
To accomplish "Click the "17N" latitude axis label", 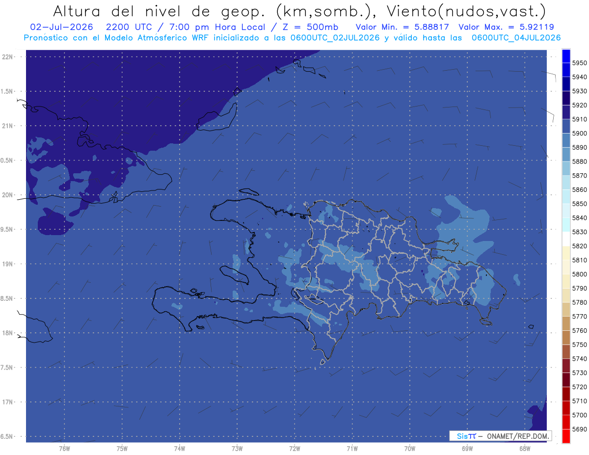I will coord(7,402).
